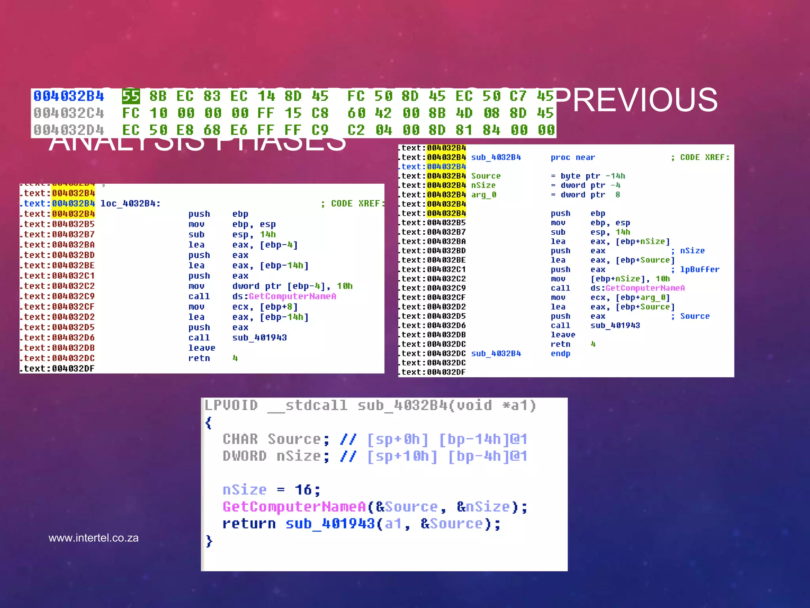Click GetComputerNameA in right disassembly panel
This screenshot has height=608, width=810.
coord(645,288)
